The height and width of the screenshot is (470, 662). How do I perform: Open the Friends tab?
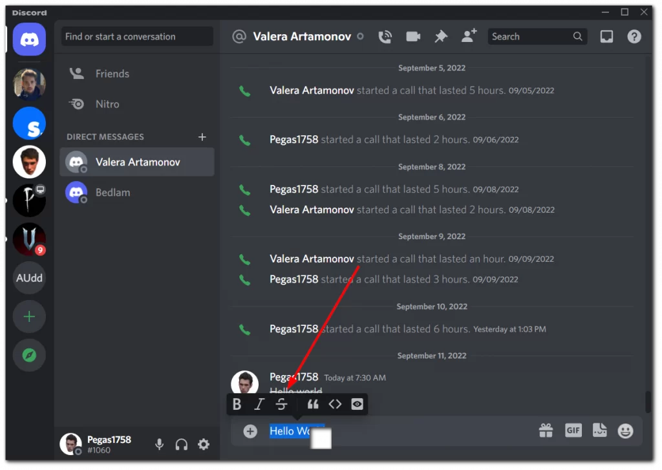(137, 74)
